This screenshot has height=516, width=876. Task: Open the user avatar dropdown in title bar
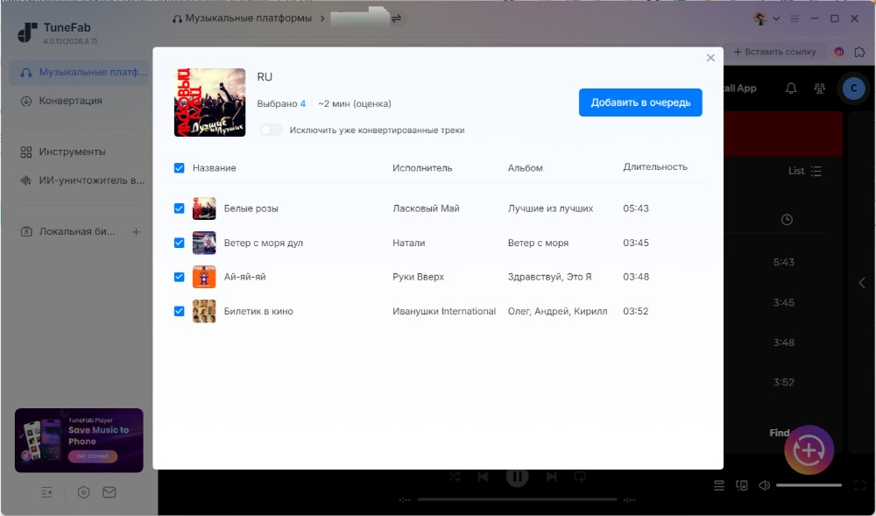tap(766, 18)
